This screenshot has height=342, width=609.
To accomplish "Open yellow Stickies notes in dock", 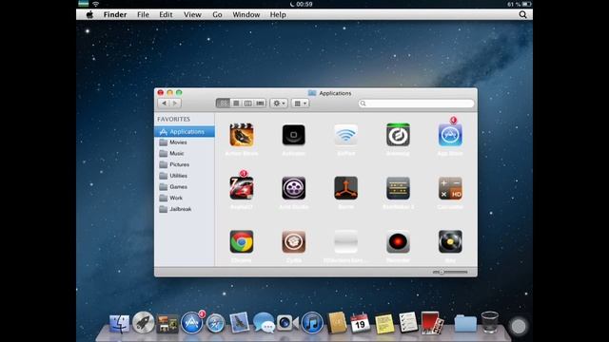I will [384, 324].
